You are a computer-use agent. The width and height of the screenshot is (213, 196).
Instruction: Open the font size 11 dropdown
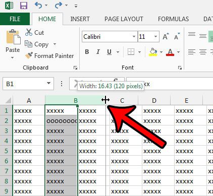pos(156,37)
